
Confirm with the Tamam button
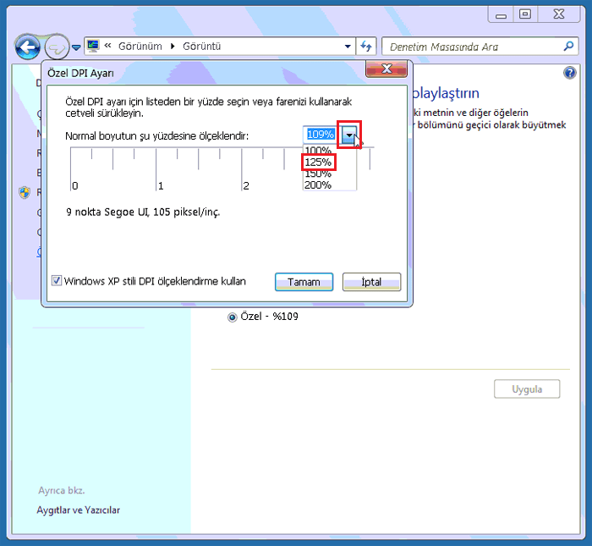pyautogui.click(x=304, y=282)
